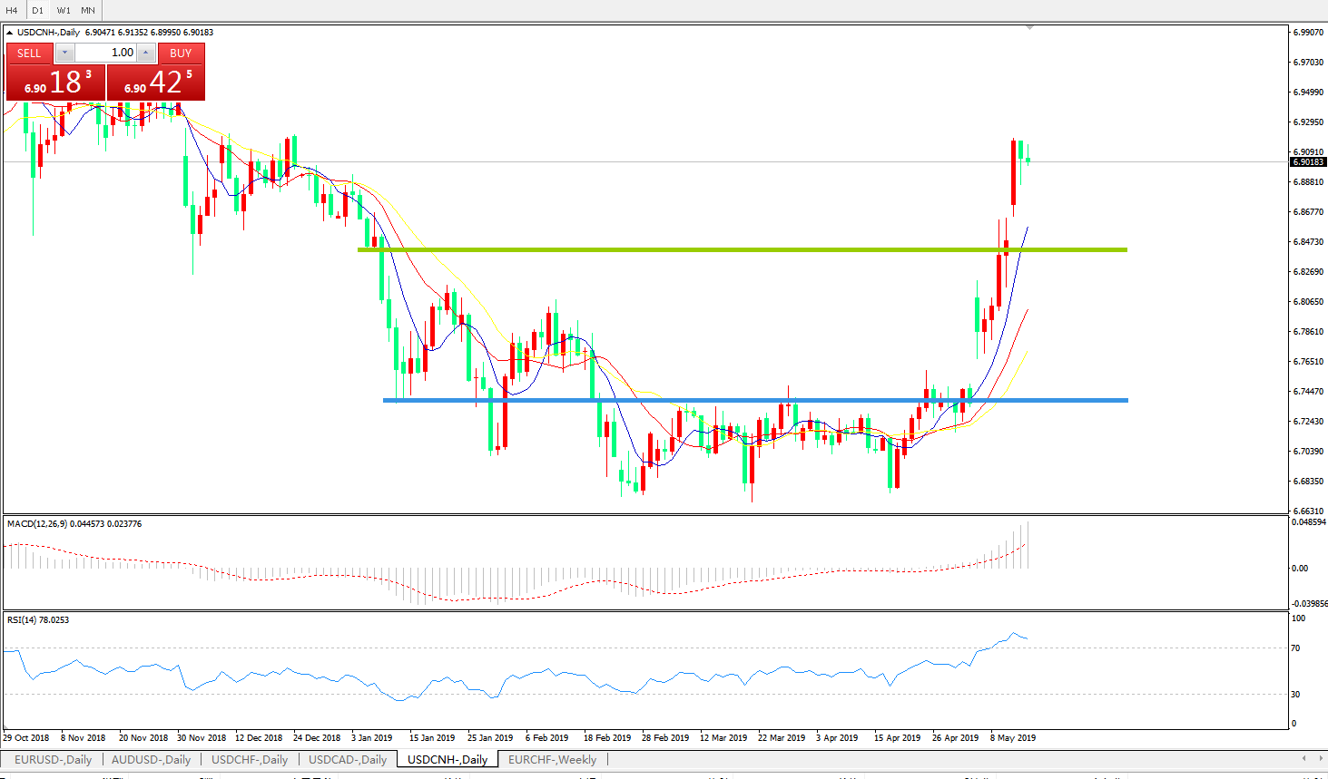Click the 1.00 volume input field
Viewport: 1328px width, 779px height.
[x=105, y=53]
